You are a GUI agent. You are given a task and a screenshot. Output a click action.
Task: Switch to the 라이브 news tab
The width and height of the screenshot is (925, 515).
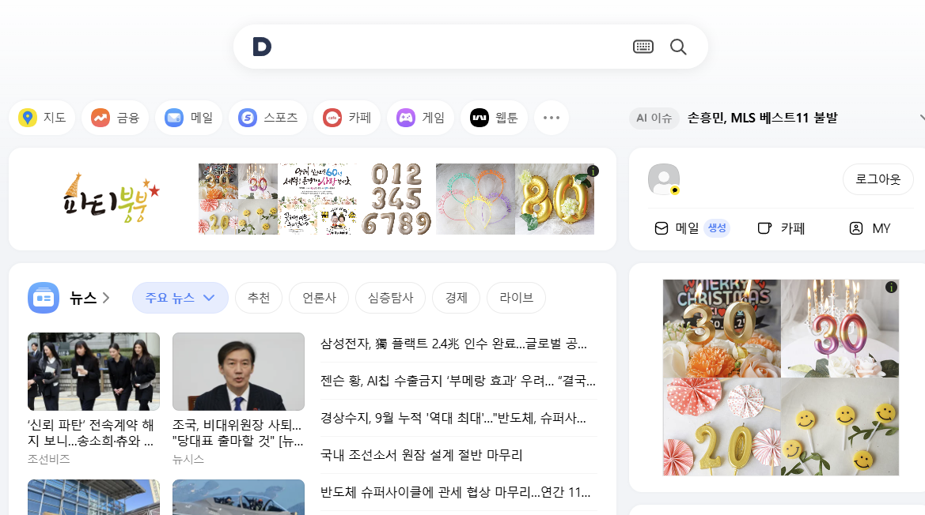(516, 298)
